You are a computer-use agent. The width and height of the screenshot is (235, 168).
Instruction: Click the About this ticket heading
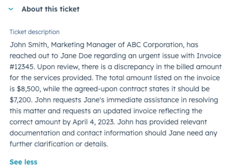(50, 9)
